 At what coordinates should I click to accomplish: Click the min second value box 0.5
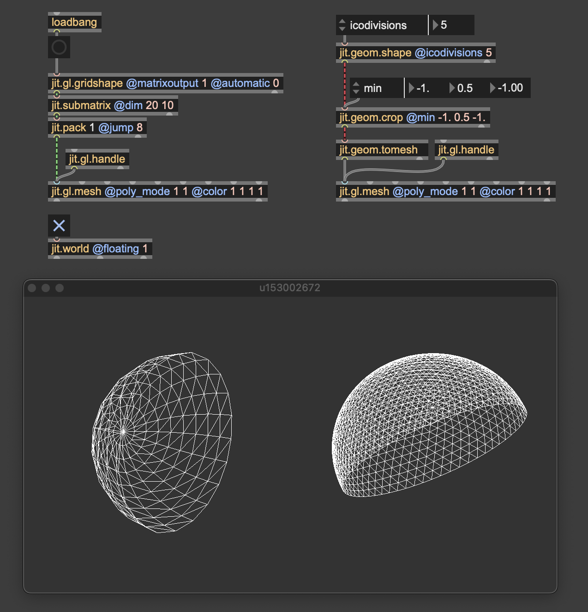(x=465, y=88)
